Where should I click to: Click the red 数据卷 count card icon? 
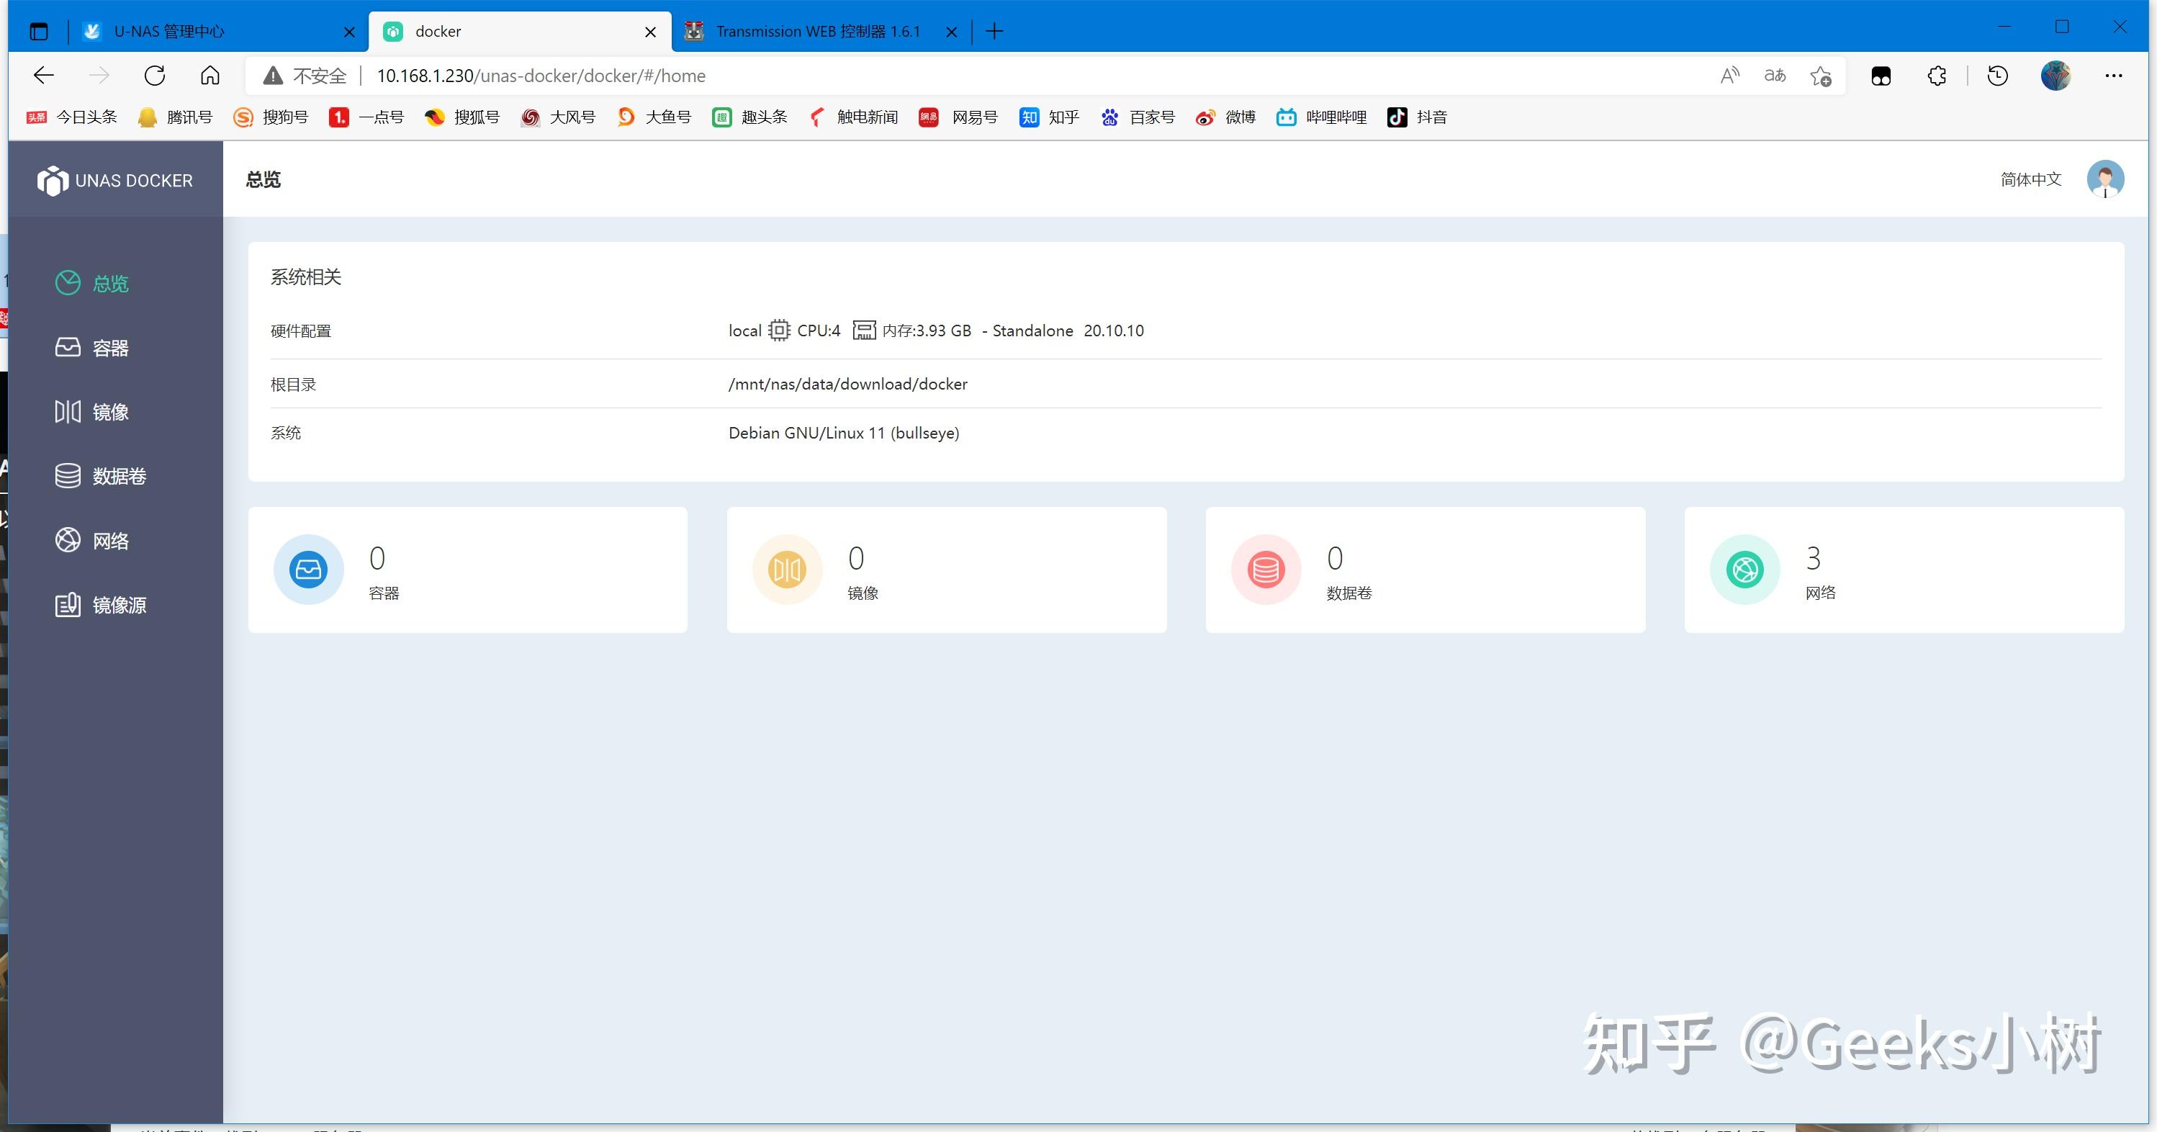[1266, 570]
